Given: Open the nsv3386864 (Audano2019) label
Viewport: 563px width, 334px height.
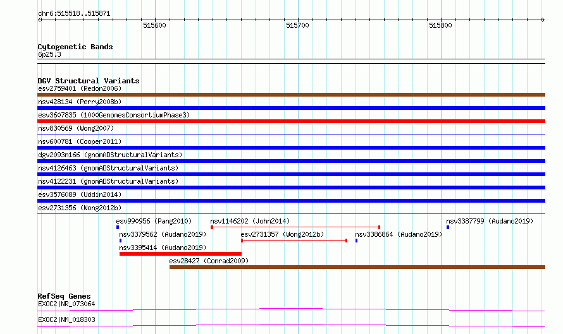Looking at the screenshot, I should click(399, 234).
